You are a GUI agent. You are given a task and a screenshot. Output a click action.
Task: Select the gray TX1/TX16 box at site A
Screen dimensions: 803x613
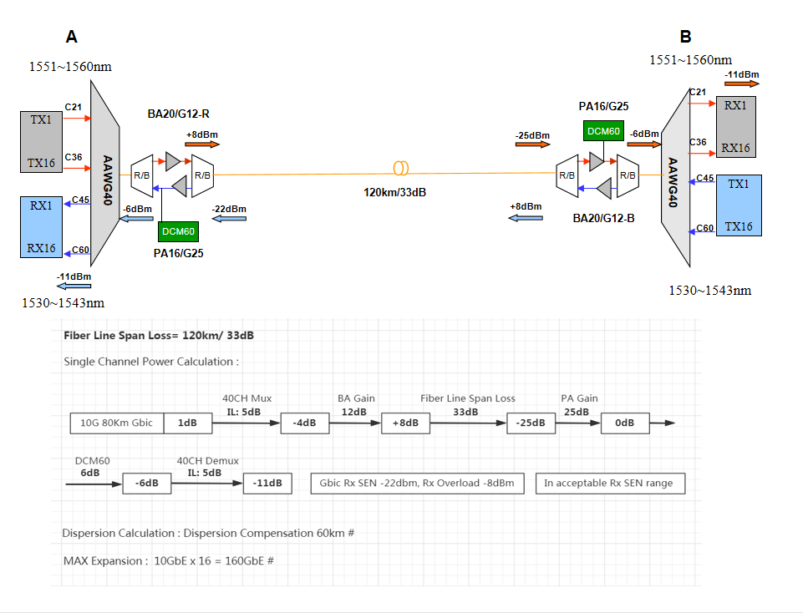[x=42, y=142]
